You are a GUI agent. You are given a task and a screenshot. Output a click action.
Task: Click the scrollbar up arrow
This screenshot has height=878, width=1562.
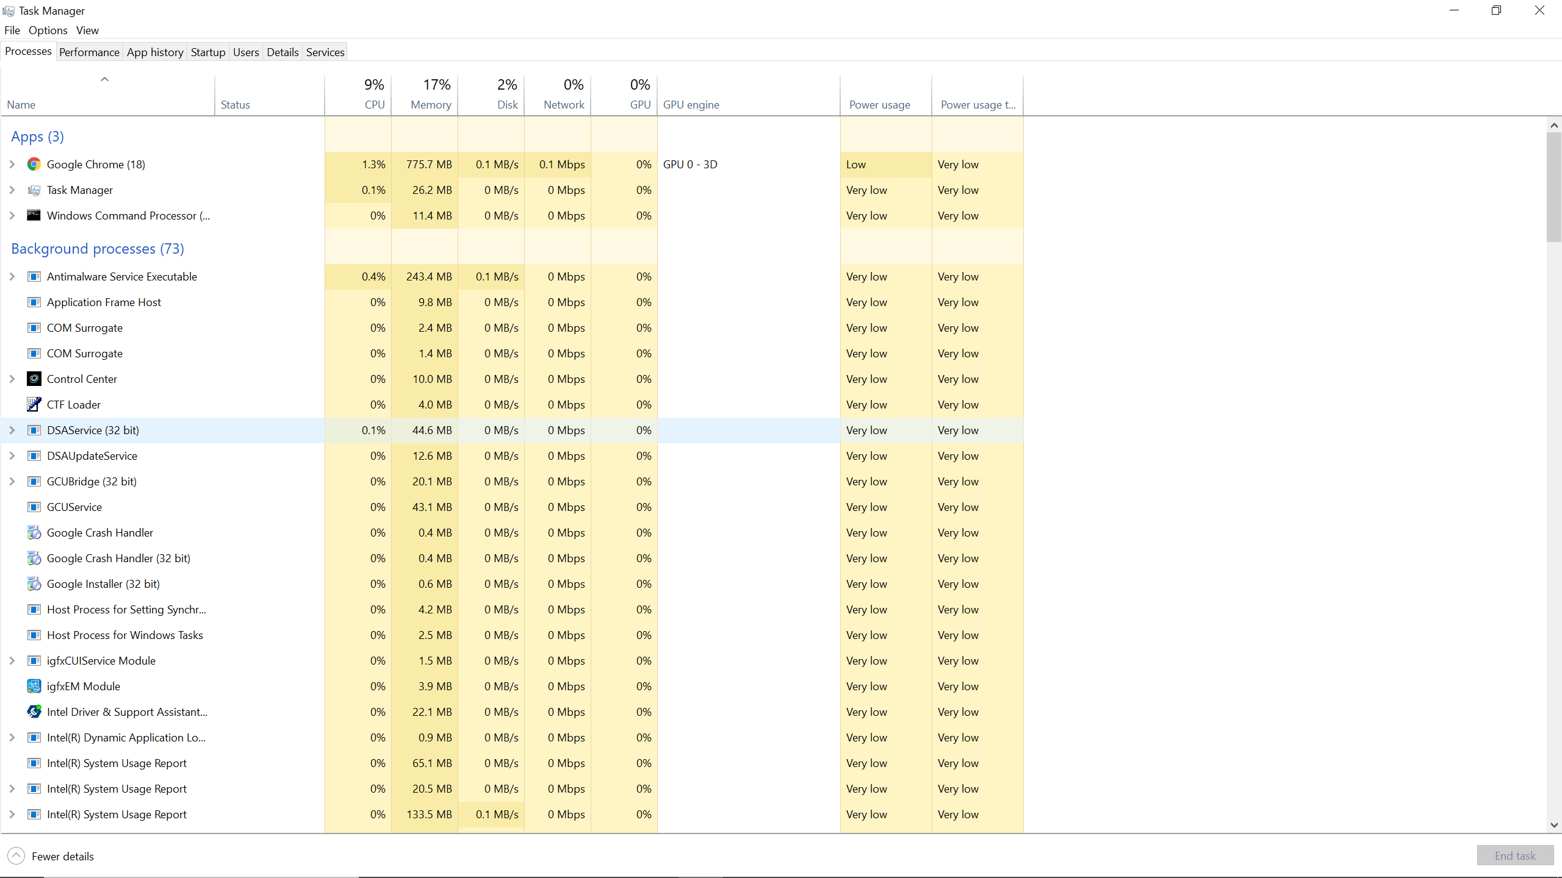coord(1554,125)
